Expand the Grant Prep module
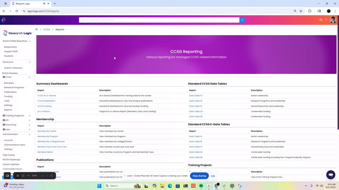Image resolution: width=339 pixels, height=190 pixels. [x=29, y=125]
